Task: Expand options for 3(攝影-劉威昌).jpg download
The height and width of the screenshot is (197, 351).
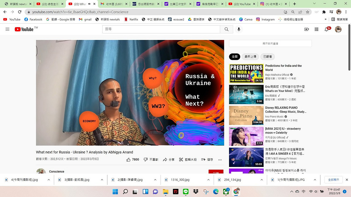Action: (102, 180)
